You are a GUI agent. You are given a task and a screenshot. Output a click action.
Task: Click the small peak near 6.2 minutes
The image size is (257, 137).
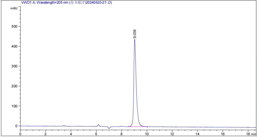98,125
